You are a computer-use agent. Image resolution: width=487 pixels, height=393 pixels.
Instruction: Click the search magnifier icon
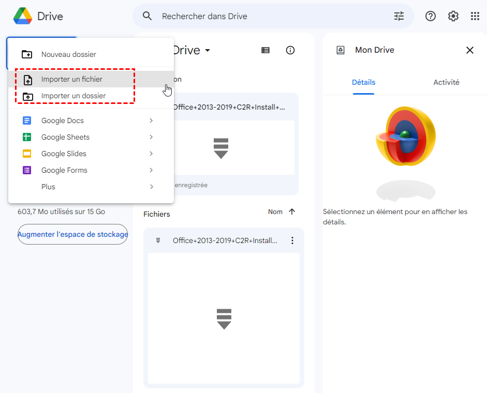point(147,16)
